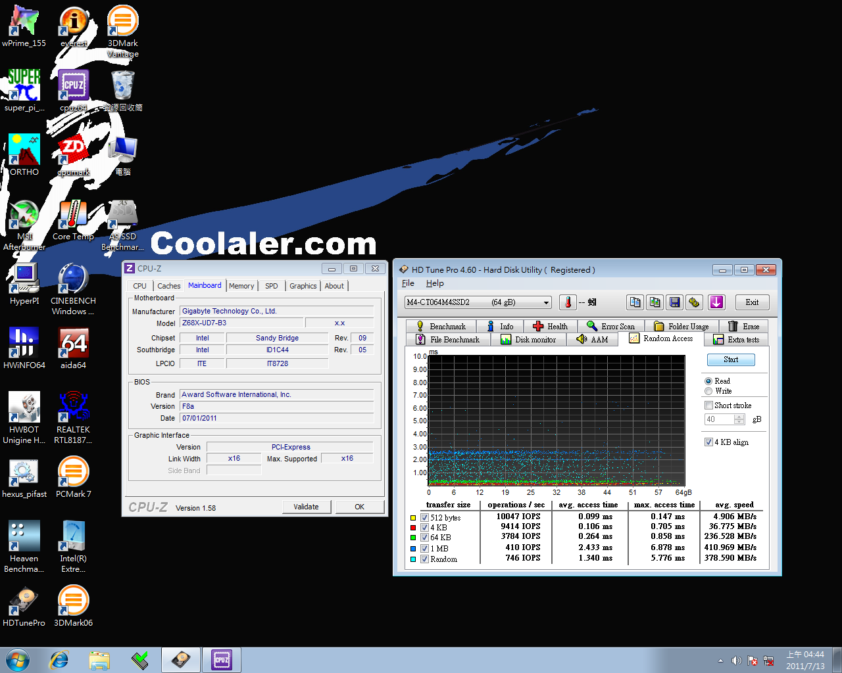Click the purple minimize-to-tray arrow icon

[716, 302]
